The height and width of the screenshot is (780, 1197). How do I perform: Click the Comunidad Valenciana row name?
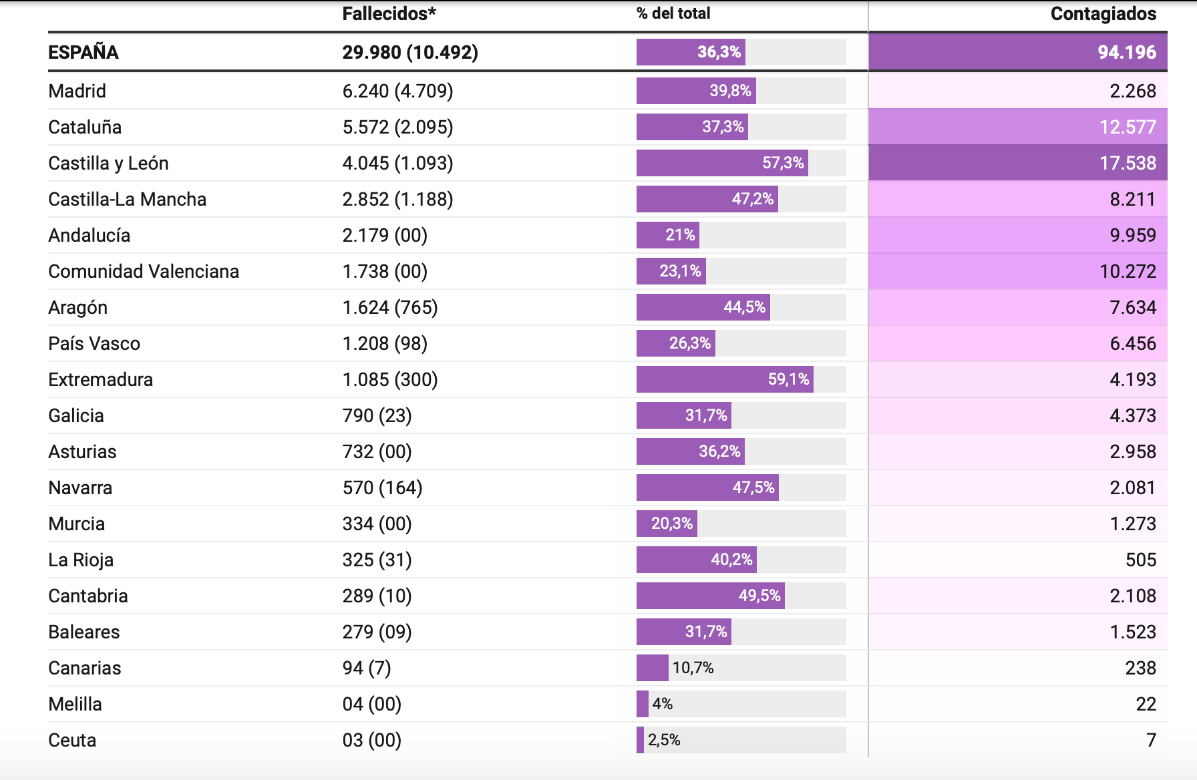(144, 271)
